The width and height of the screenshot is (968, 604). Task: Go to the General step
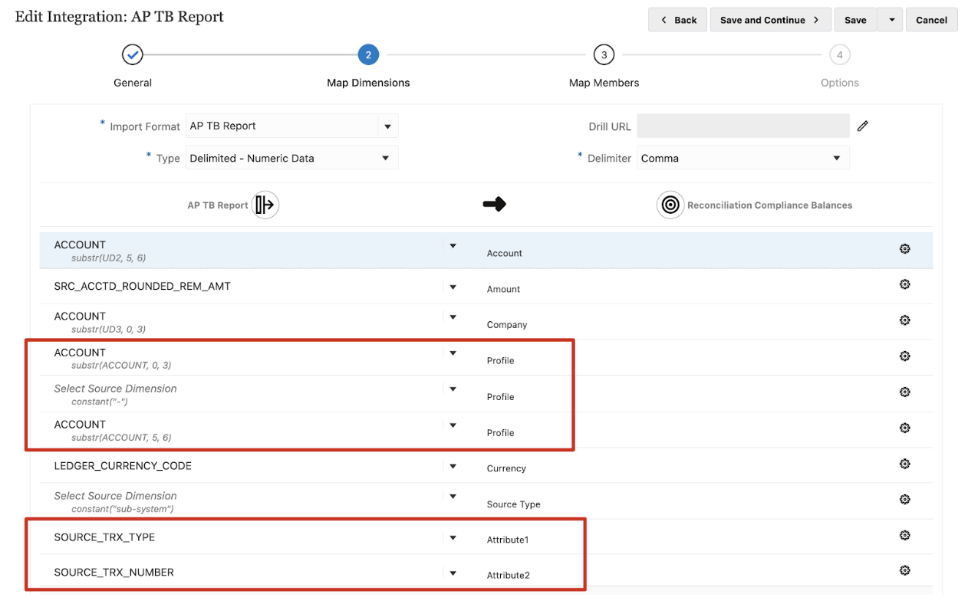click(133, 55)
